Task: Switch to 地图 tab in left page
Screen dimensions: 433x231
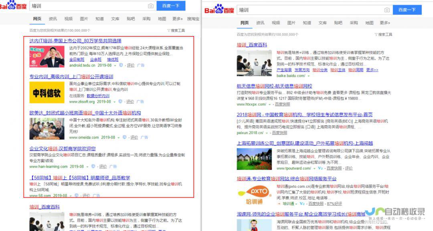Action: (x=162, y=19)
